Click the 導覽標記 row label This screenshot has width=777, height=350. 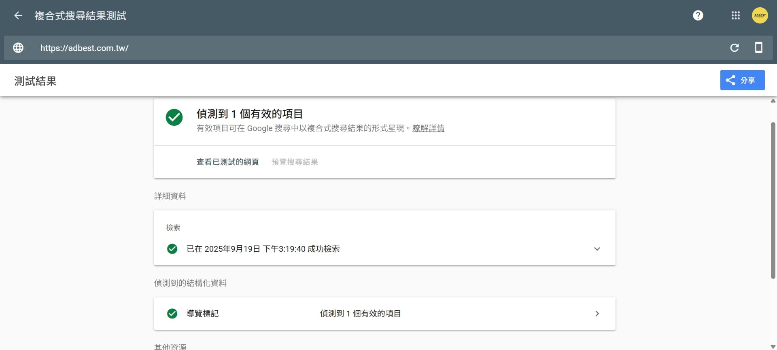[202, 314]
